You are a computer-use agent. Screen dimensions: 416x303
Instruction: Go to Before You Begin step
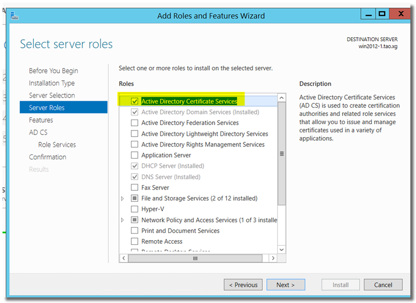(x=54, y=71)
